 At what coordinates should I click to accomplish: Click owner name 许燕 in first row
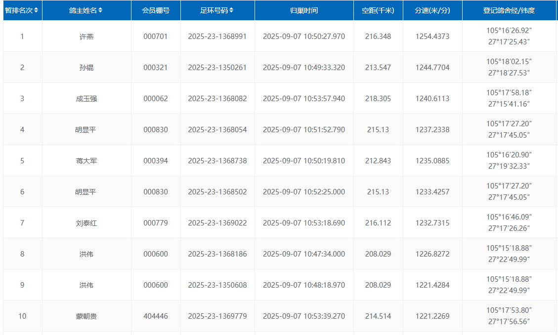[x=86, y=37]
